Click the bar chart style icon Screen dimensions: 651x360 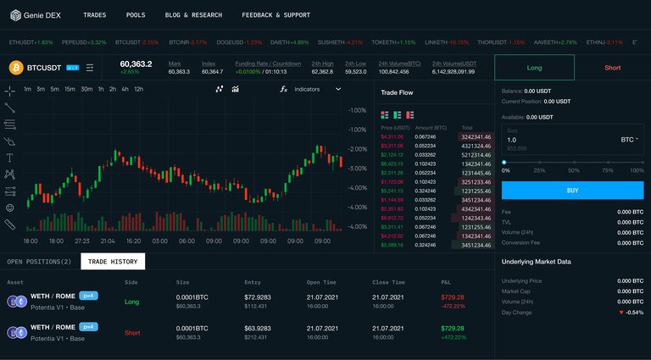236,89
